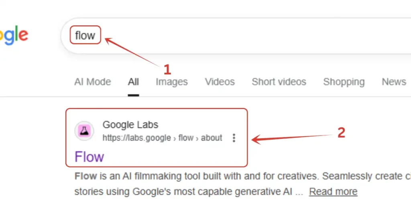
Task: Open the Images tab
Action: 172,82
